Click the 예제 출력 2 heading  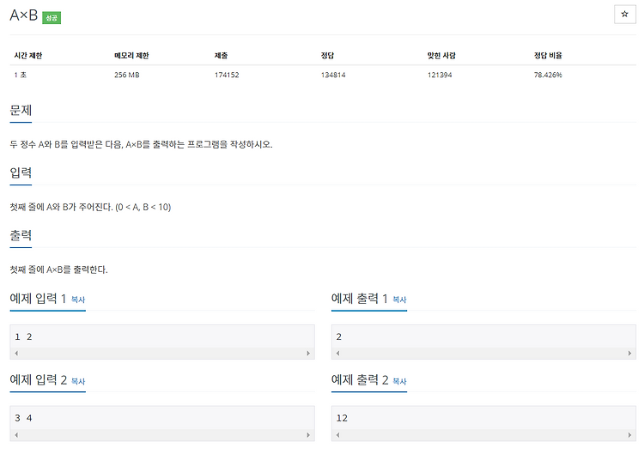click(360, 379)
